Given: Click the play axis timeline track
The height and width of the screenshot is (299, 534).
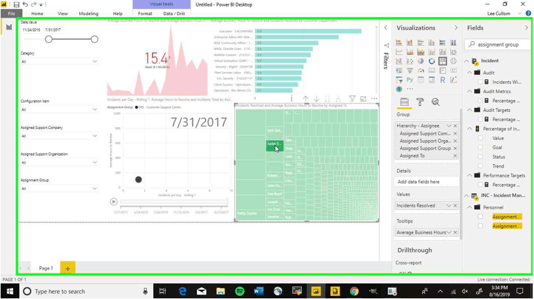Looking at the screenshot, I should pyautogui.click(x=173, y=202).
